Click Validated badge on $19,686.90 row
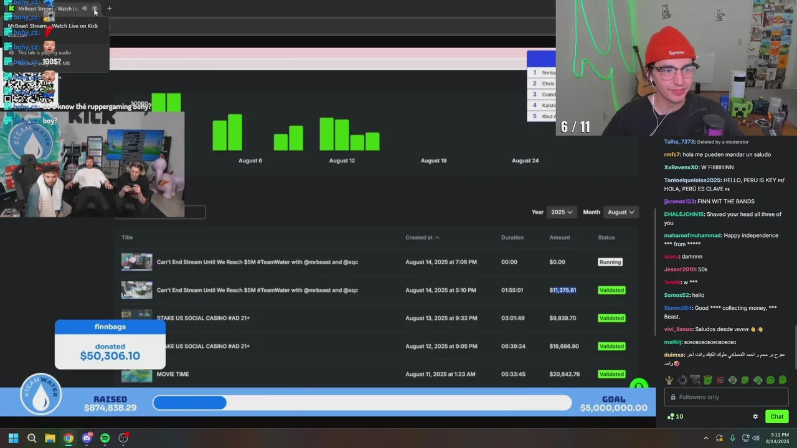Viewport: 797px width, 448px height. click(x=611, y=346)
